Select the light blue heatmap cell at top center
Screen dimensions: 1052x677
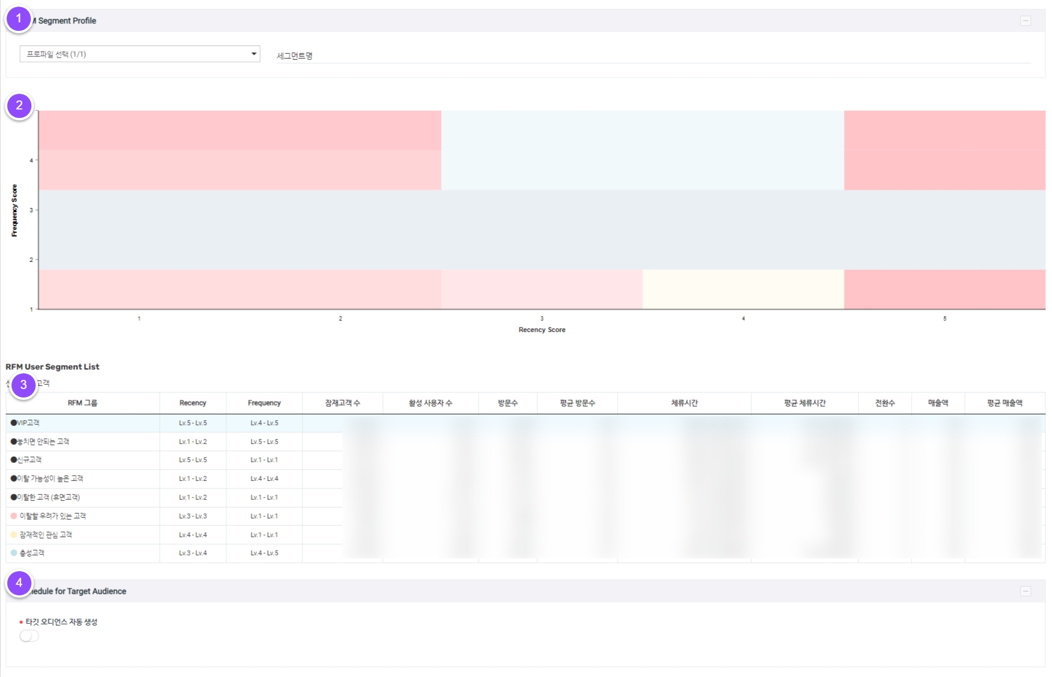(642, 150)
